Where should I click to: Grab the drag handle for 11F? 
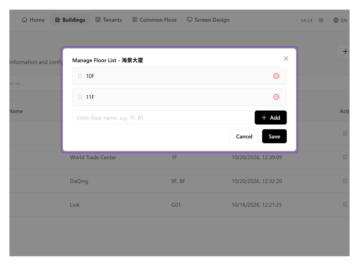coord(80,97)
